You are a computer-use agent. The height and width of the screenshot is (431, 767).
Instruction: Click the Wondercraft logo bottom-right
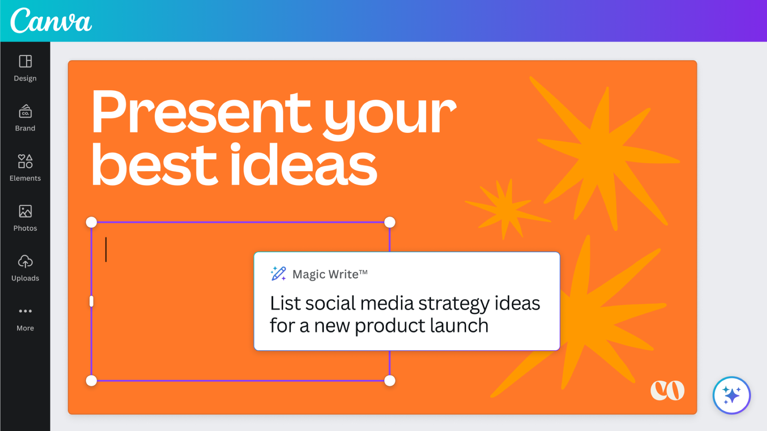[x=668, y=390]
